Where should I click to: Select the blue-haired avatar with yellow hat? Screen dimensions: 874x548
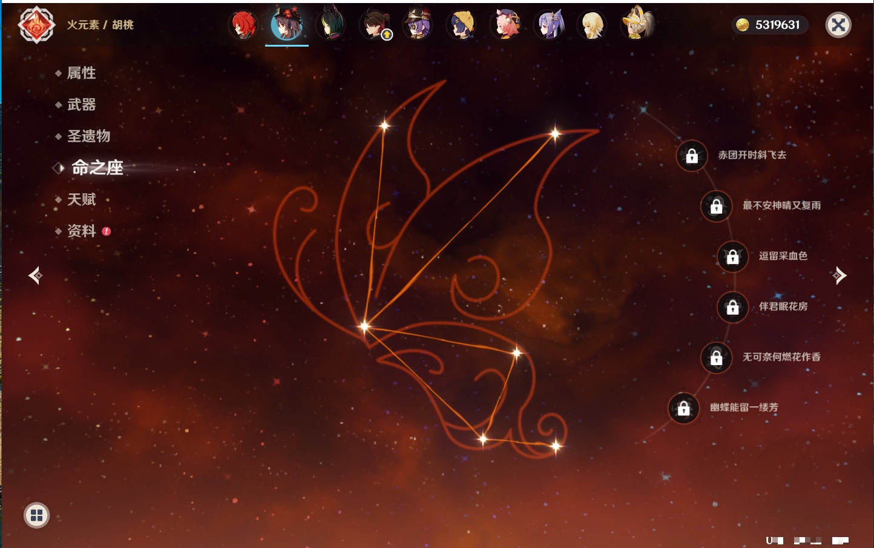click(462, 25)
